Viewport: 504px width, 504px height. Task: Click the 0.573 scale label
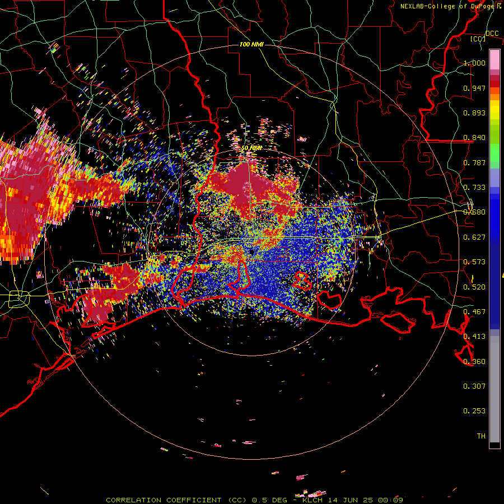tap(474, 262)
